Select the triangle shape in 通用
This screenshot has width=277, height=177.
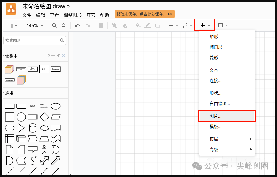21,128
